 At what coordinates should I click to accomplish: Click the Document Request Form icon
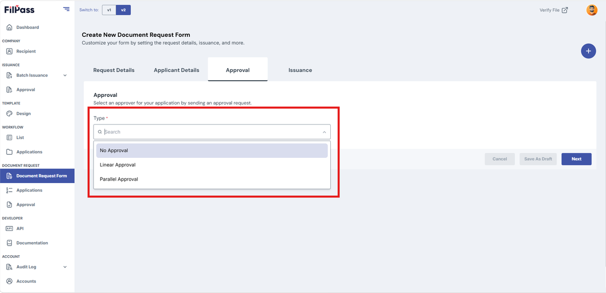(x=9, y=176)
